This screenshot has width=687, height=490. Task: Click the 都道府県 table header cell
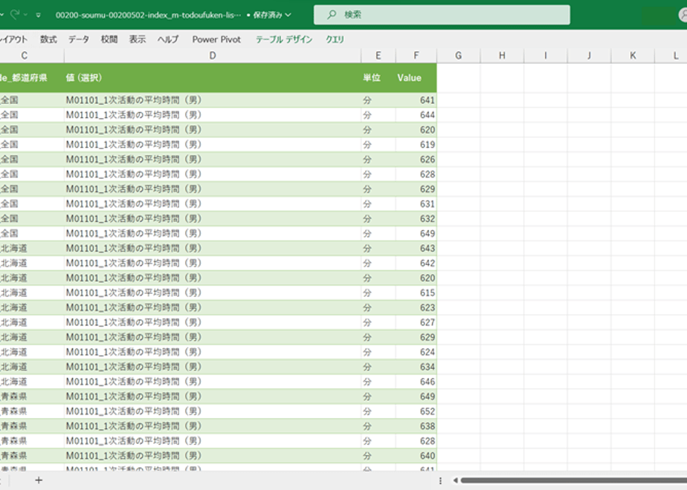point(32,78)
